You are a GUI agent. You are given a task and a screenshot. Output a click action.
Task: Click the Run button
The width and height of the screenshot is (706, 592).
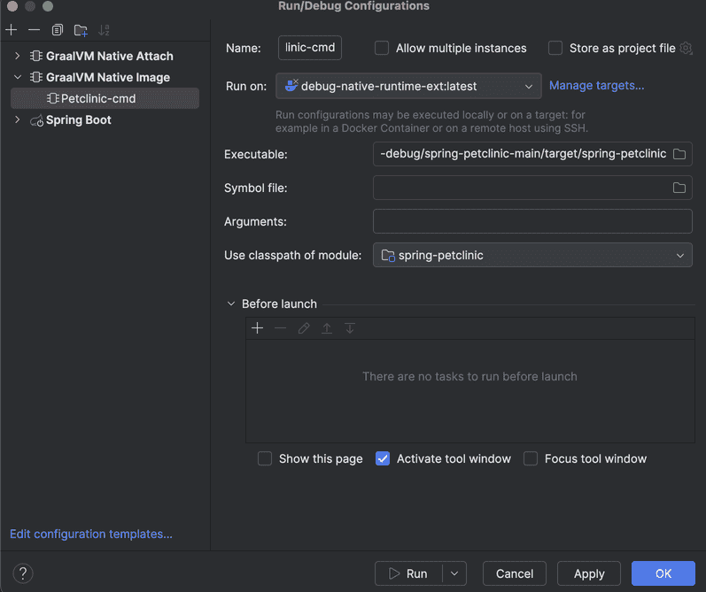tap(408, 573)
